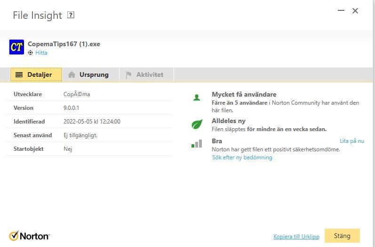Click the Senast använd label
This screenshot has height=247, width=375.
[x=33, y=135]
